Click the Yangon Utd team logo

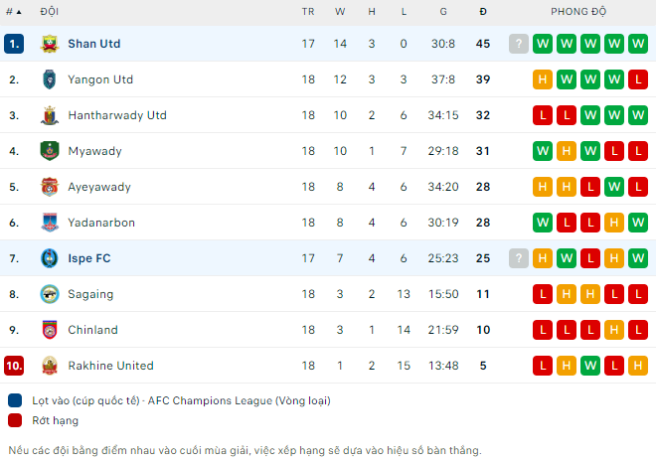[50, 79]
